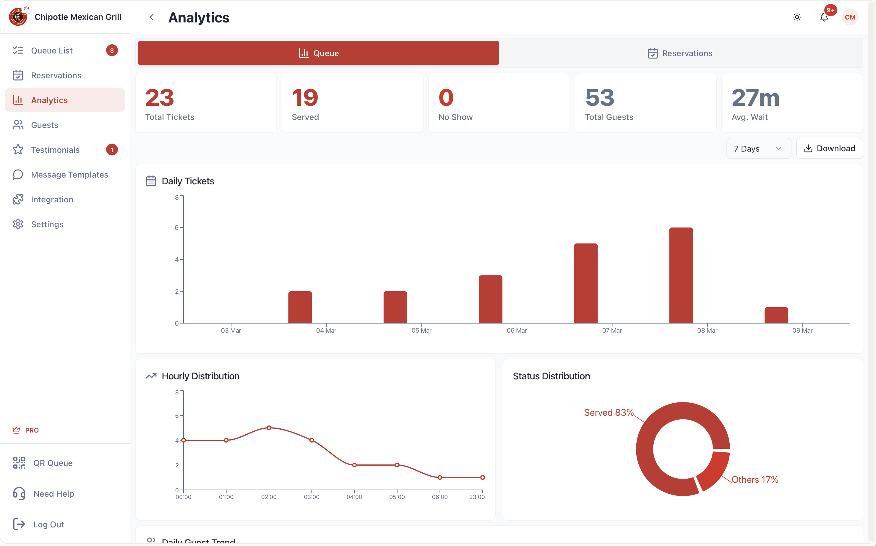Screen dimensions: 876x546
Task: Open the notifications bell
Action: click(824, 17)
